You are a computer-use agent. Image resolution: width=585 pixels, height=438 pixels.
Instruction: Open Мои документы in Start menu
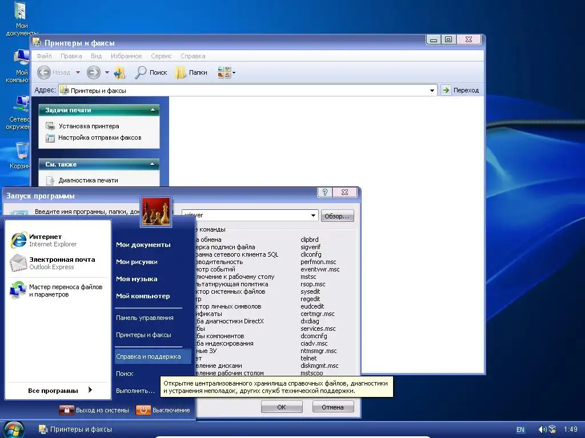tap(143, 245)
